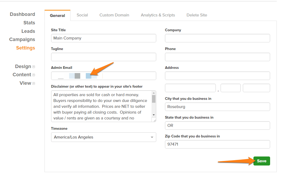
Task: Open Design in a new window
Action: click(x=34, y=66)
